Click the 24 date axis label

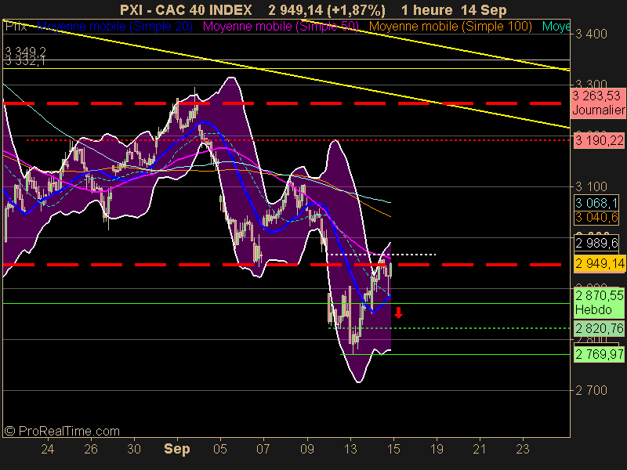tap(48, 449)
